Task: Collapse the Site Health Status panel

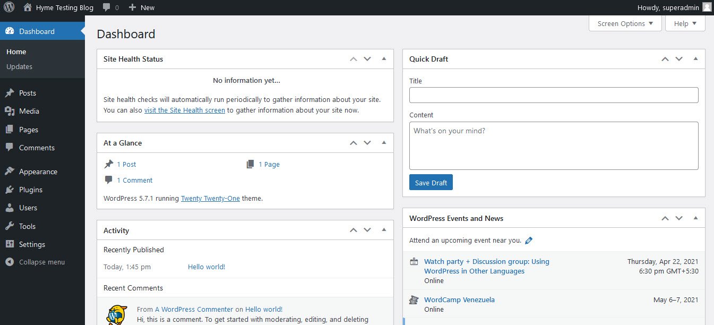Action: pos(384,59)
